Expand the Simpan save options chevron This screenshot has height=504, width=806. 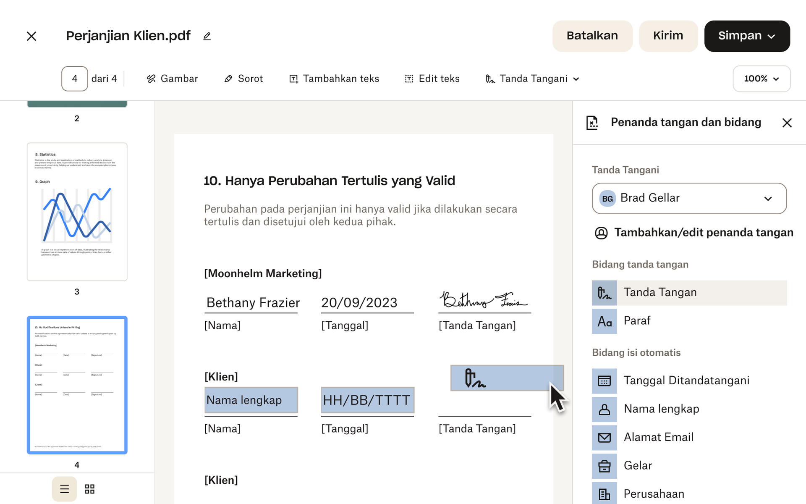tap(772, 36)
